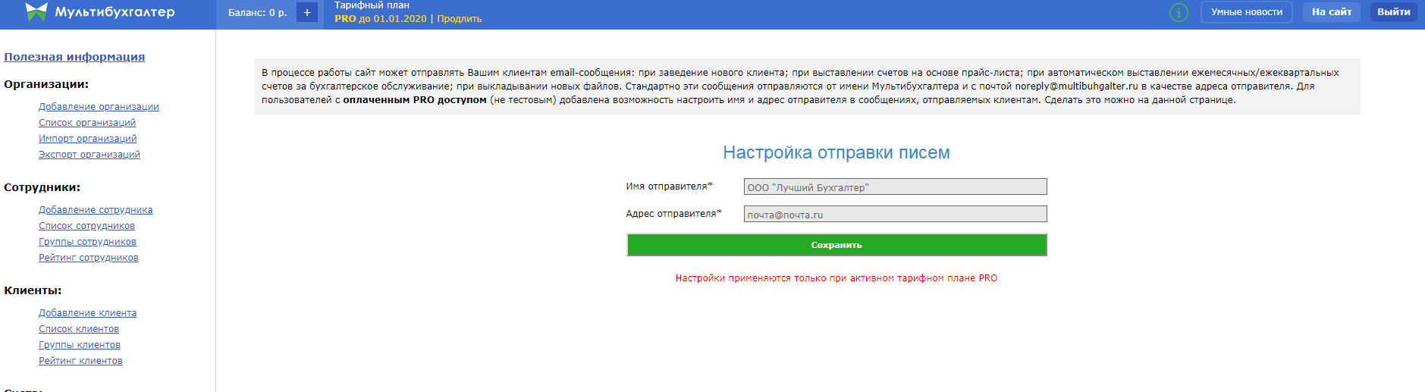
Task: Open Умные новости in the header
Action: pos(1246,12)
